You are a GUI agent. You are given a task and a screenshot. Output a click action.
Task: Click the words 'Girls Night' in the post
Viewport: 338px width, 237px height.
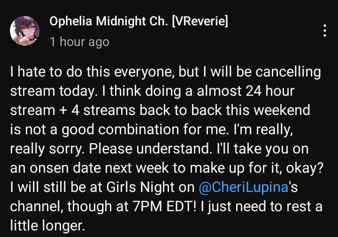click(140, 187)
